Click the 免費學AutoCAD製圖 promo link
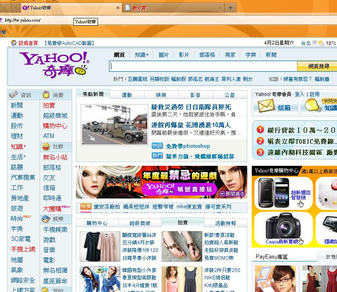 point(69,43)
